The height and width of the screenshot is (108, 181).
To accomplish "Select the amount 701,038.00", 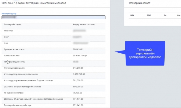I will (x=78, y=81).
